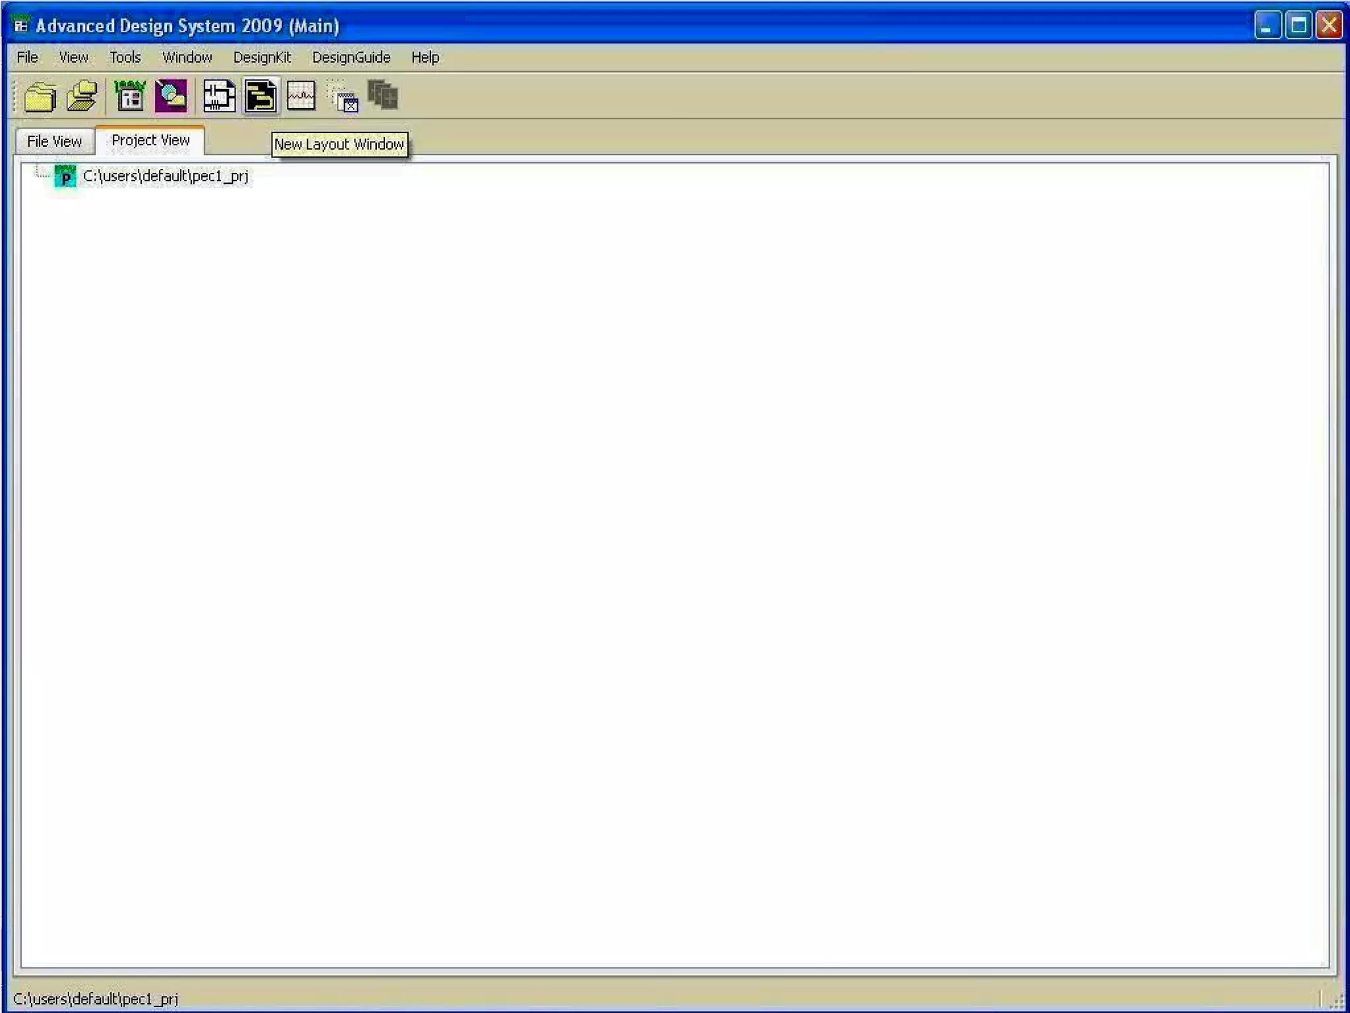Open the DesignKit menu

pyautogui.click(x=262, y=57)
